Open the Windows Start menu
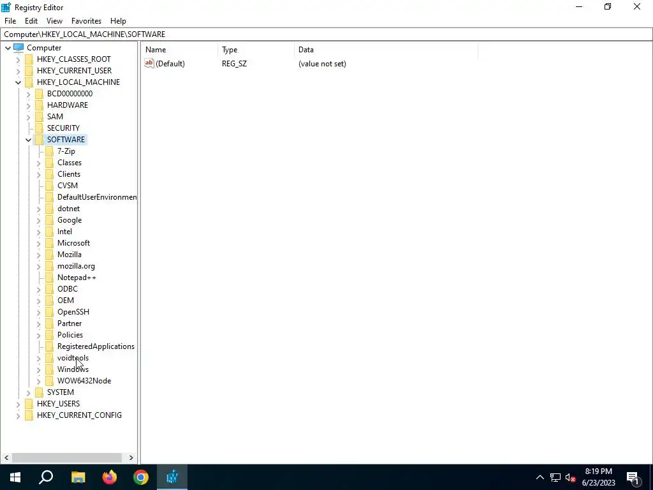 pyautogui.click(x=15, y=477)
